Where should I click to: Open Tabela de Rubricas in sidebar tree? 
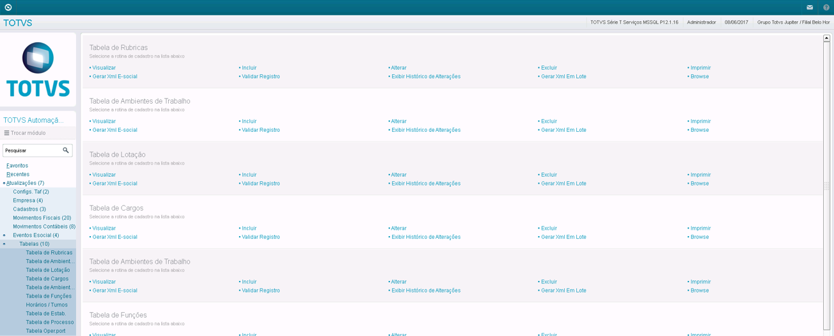[x=49, y=253]
